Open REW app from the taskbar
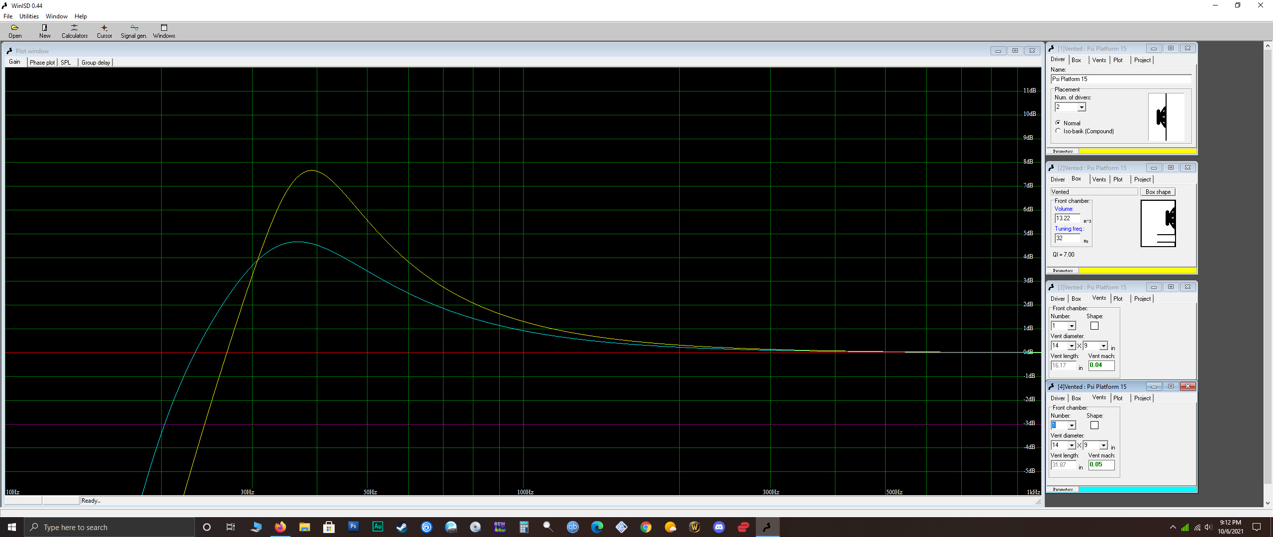The image size is (1273, 537). (500, 527)
